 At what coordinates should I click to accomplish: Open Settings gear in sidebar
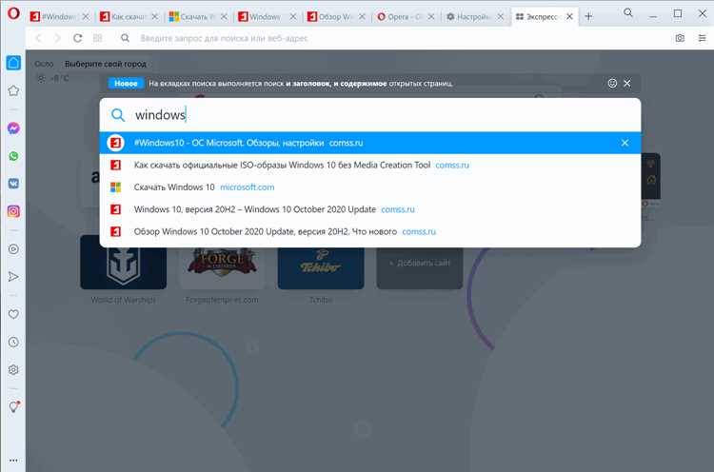[x=13, y=369]
